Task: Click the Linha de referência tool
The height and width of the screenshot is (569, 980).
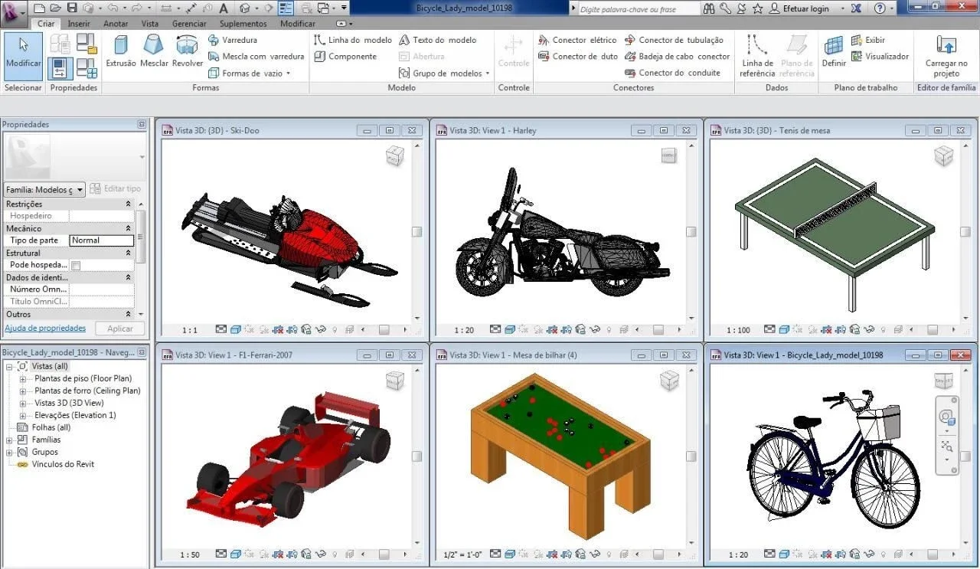Action: (x=757, y=55)
